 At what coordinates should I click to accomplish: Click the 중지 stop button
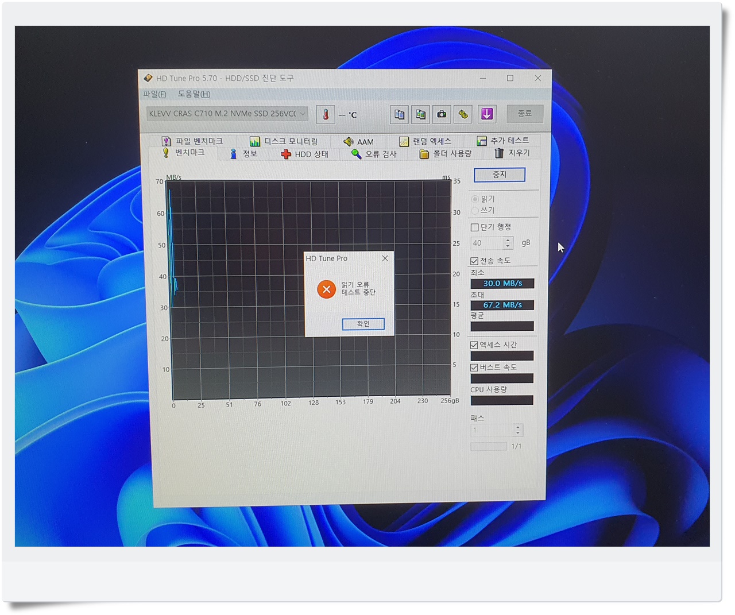coord(500,175)
